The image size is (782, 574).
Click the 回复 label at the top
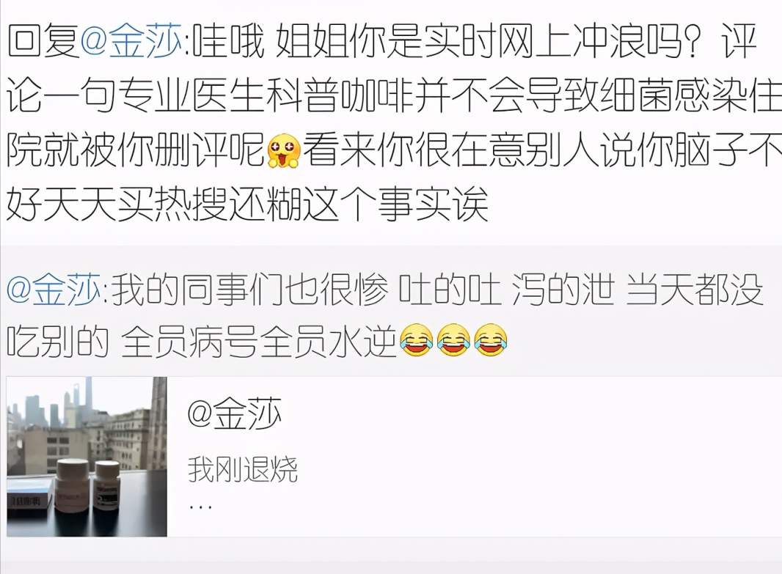(x=43, y=41)
